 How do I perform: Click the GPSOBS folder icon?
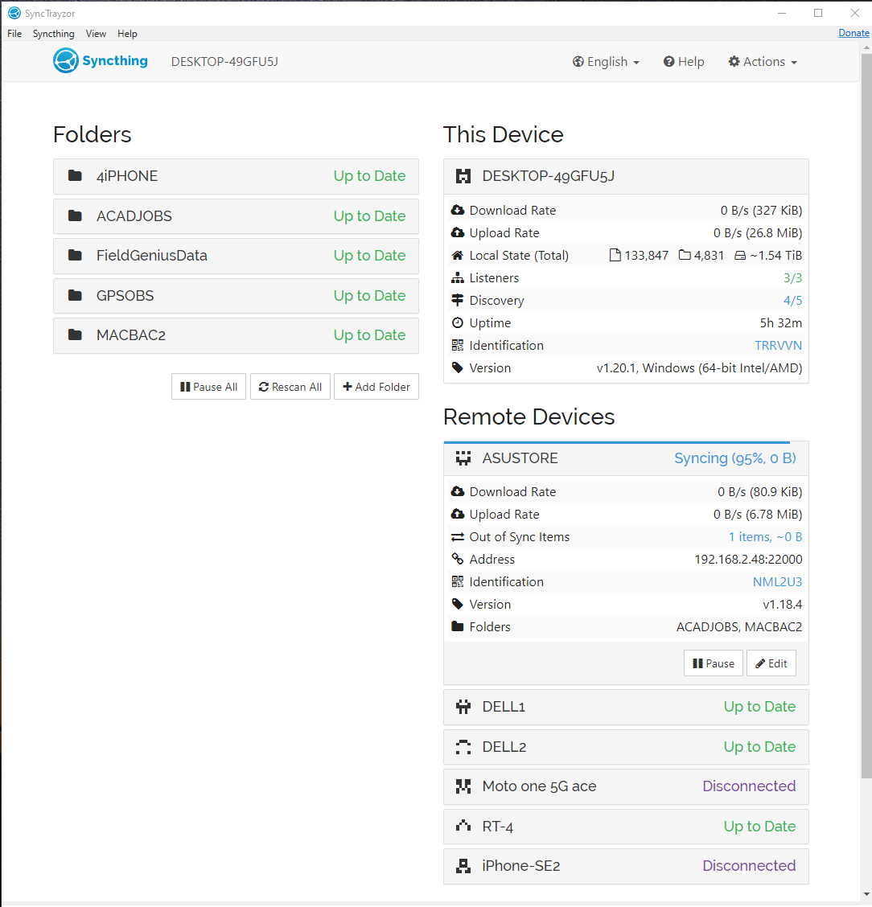(x=76, y=296)
